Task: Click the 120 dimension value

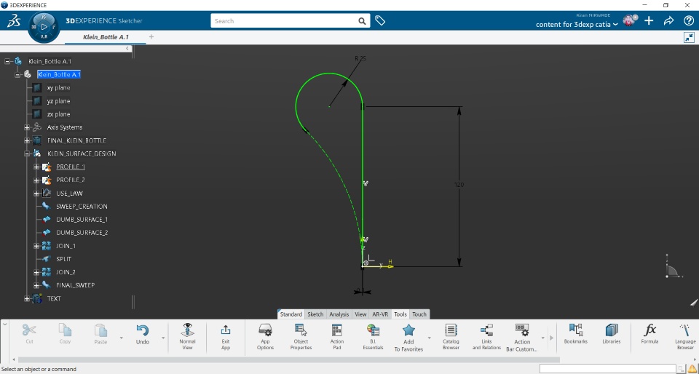Action: point(459,184)
